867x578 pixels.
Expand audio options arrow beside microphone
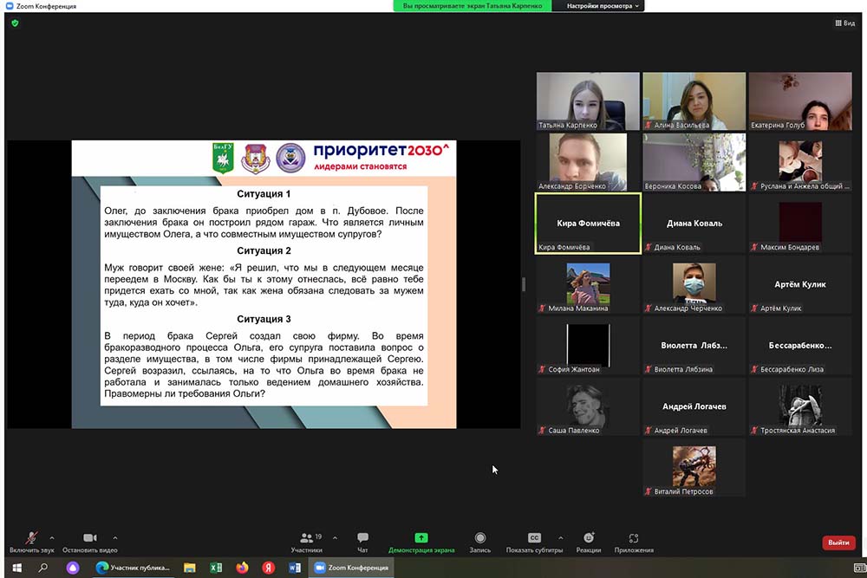point(52,537)
